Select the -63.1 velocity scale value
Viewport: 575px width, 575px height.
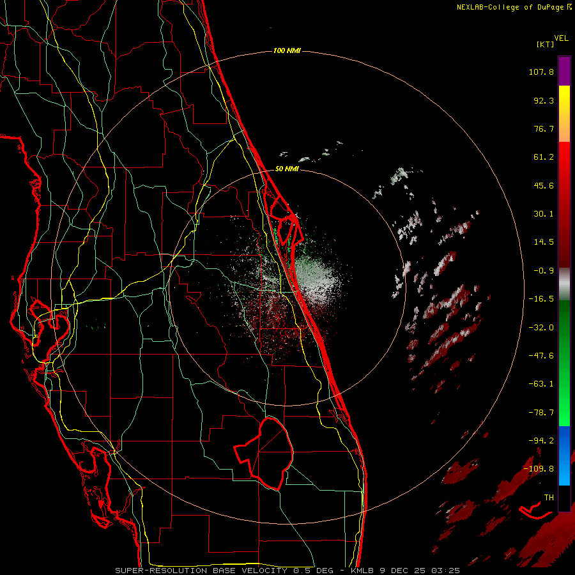[x=541, y=384]
